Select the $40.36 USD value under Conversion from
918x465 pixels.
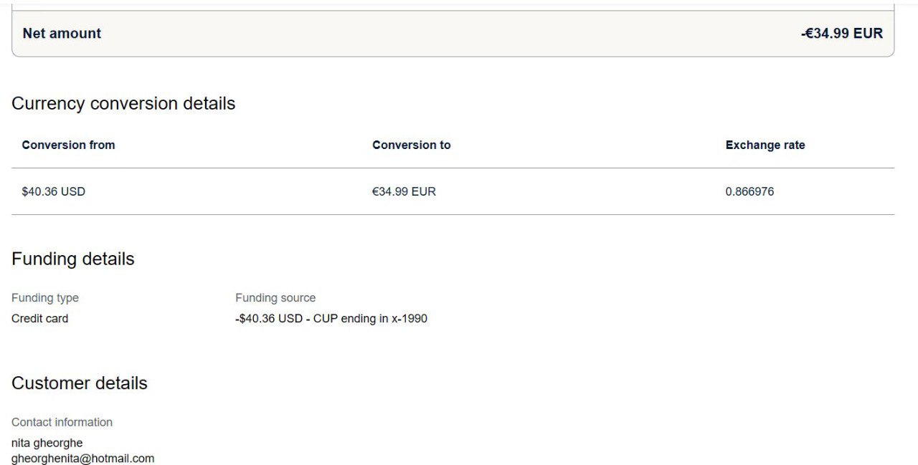click(53, 192)
